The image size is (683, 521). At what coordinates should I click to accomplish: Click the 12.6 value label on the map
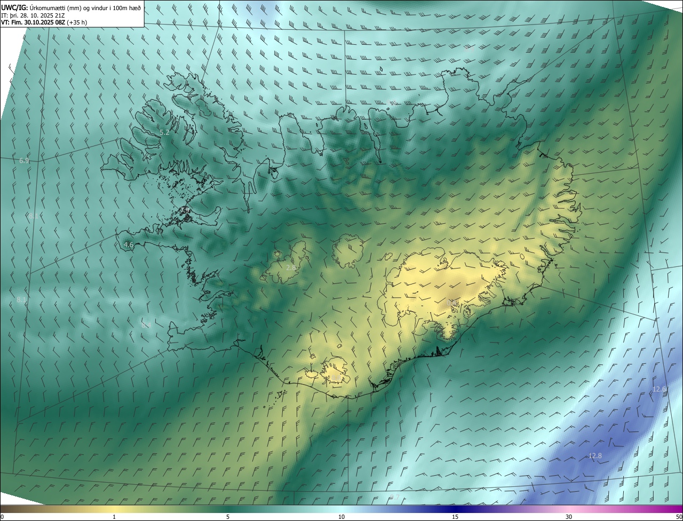click(x=659, y=389)
